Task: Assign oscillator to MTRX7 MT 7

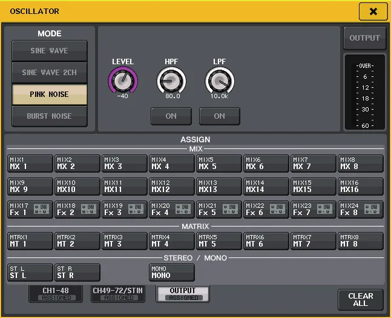Action: (313, 241)
